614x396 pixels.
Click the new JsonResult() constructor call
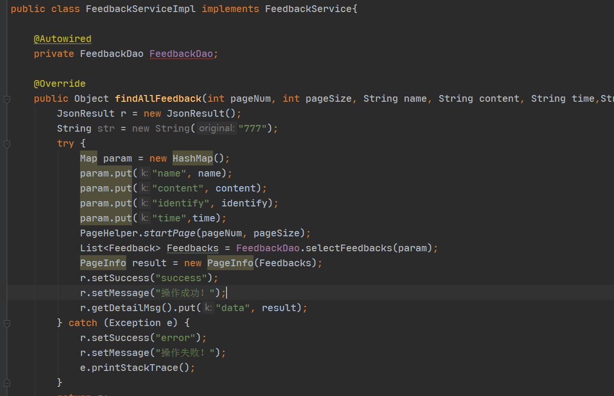coord(190,113)
